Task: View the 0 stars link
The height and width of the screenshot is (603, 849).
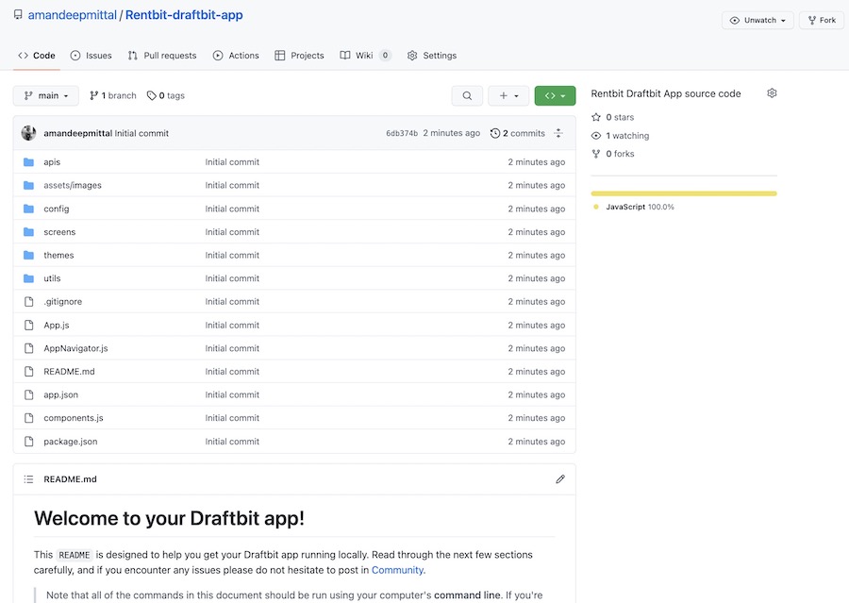Action: coord(612,117)
